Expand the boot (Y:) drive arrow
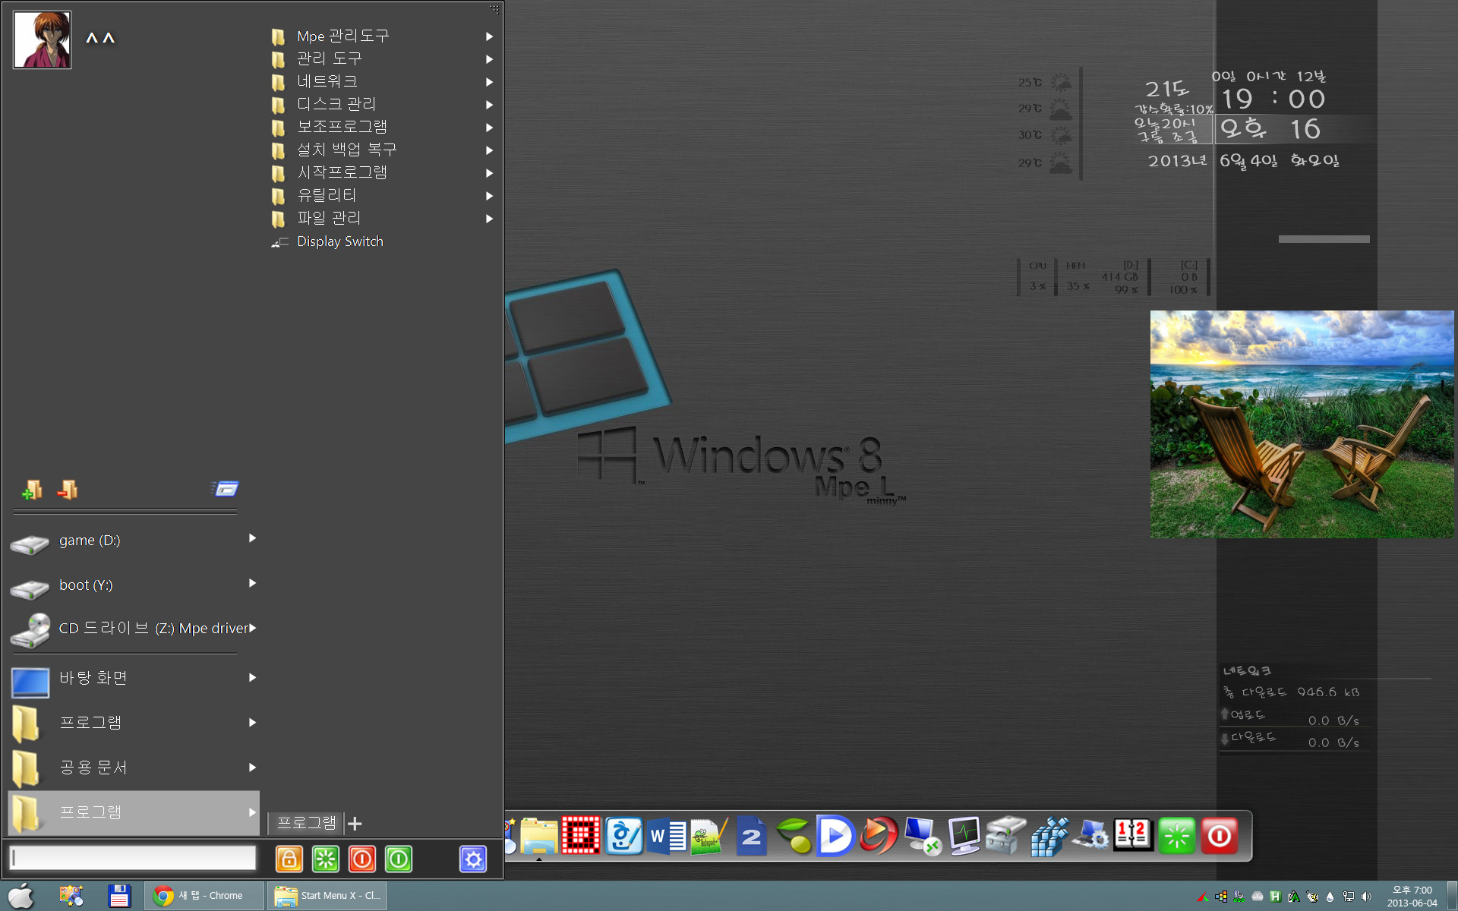Image resolution: width=1458 pixels, height=911 pixels. [252, 583]
